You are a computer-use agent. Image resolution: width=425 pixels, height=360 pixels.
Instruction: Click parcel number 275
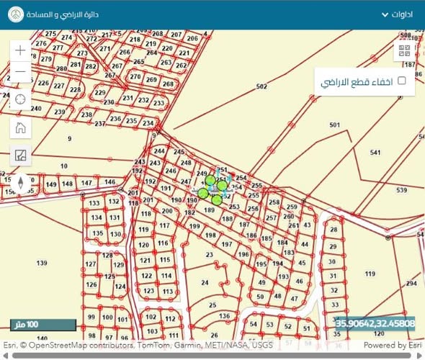[50, 34]
